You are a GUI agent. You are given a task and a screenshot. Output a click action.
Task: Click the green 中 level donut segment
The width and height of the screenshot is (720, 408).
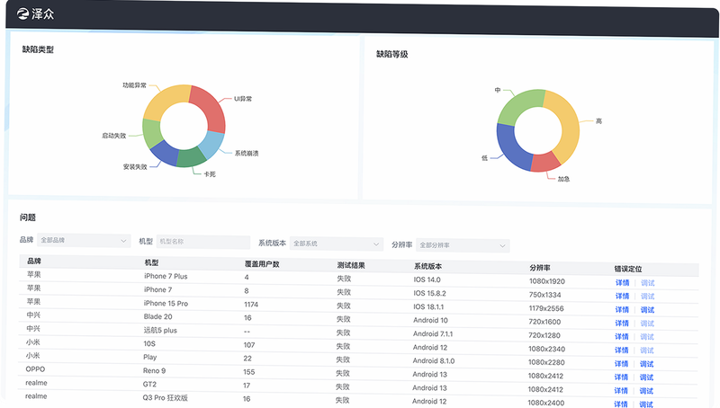point(518,105)
